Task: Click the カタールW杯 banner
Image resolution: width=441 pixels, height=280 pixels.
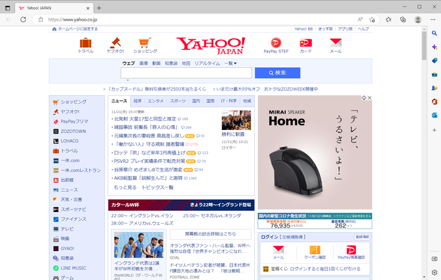Action: tap(181, 205)
